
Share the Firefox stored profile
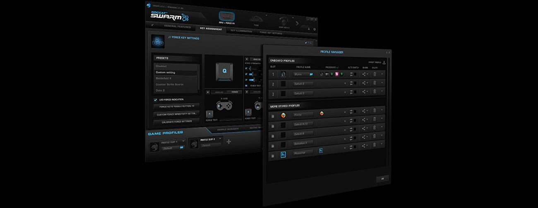pyautogui.click(x=364, y=111)
